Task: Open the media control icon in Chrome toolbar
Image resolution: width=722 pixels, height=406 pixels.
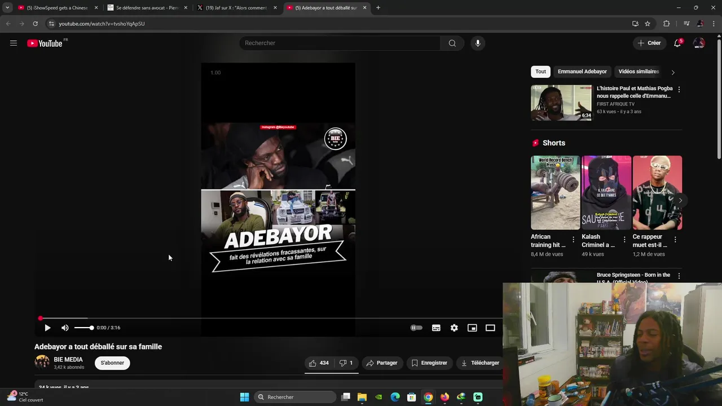Action: point(686,24)
